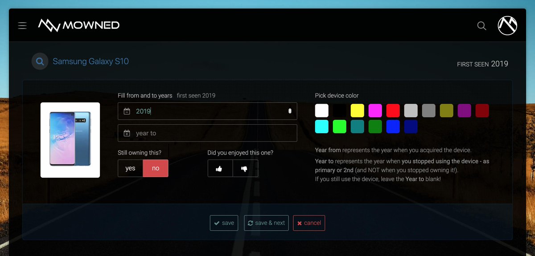This screenshot has height=256, width=535.
Task: Click the FIRST SEEN 2019 text
Action: coord(483,64)
